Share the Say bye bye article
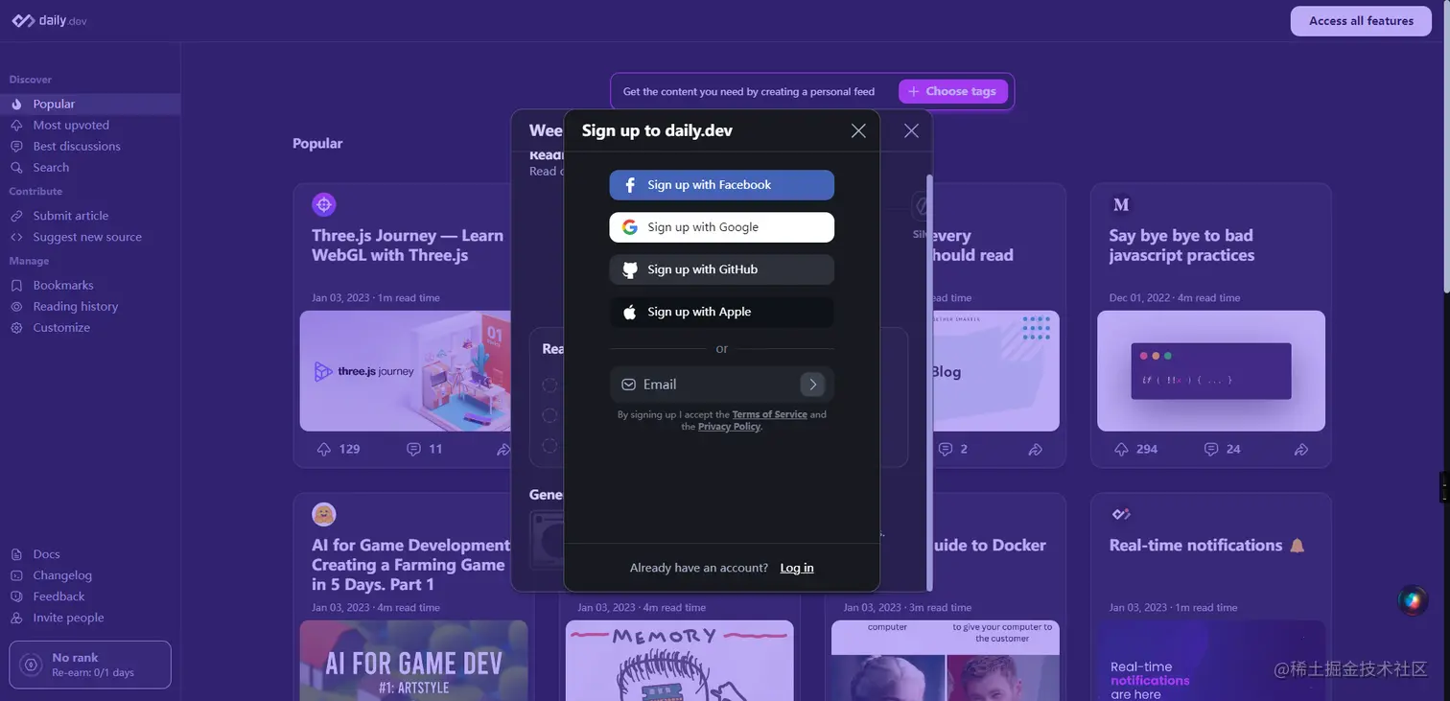 (x=1301, y=449)
